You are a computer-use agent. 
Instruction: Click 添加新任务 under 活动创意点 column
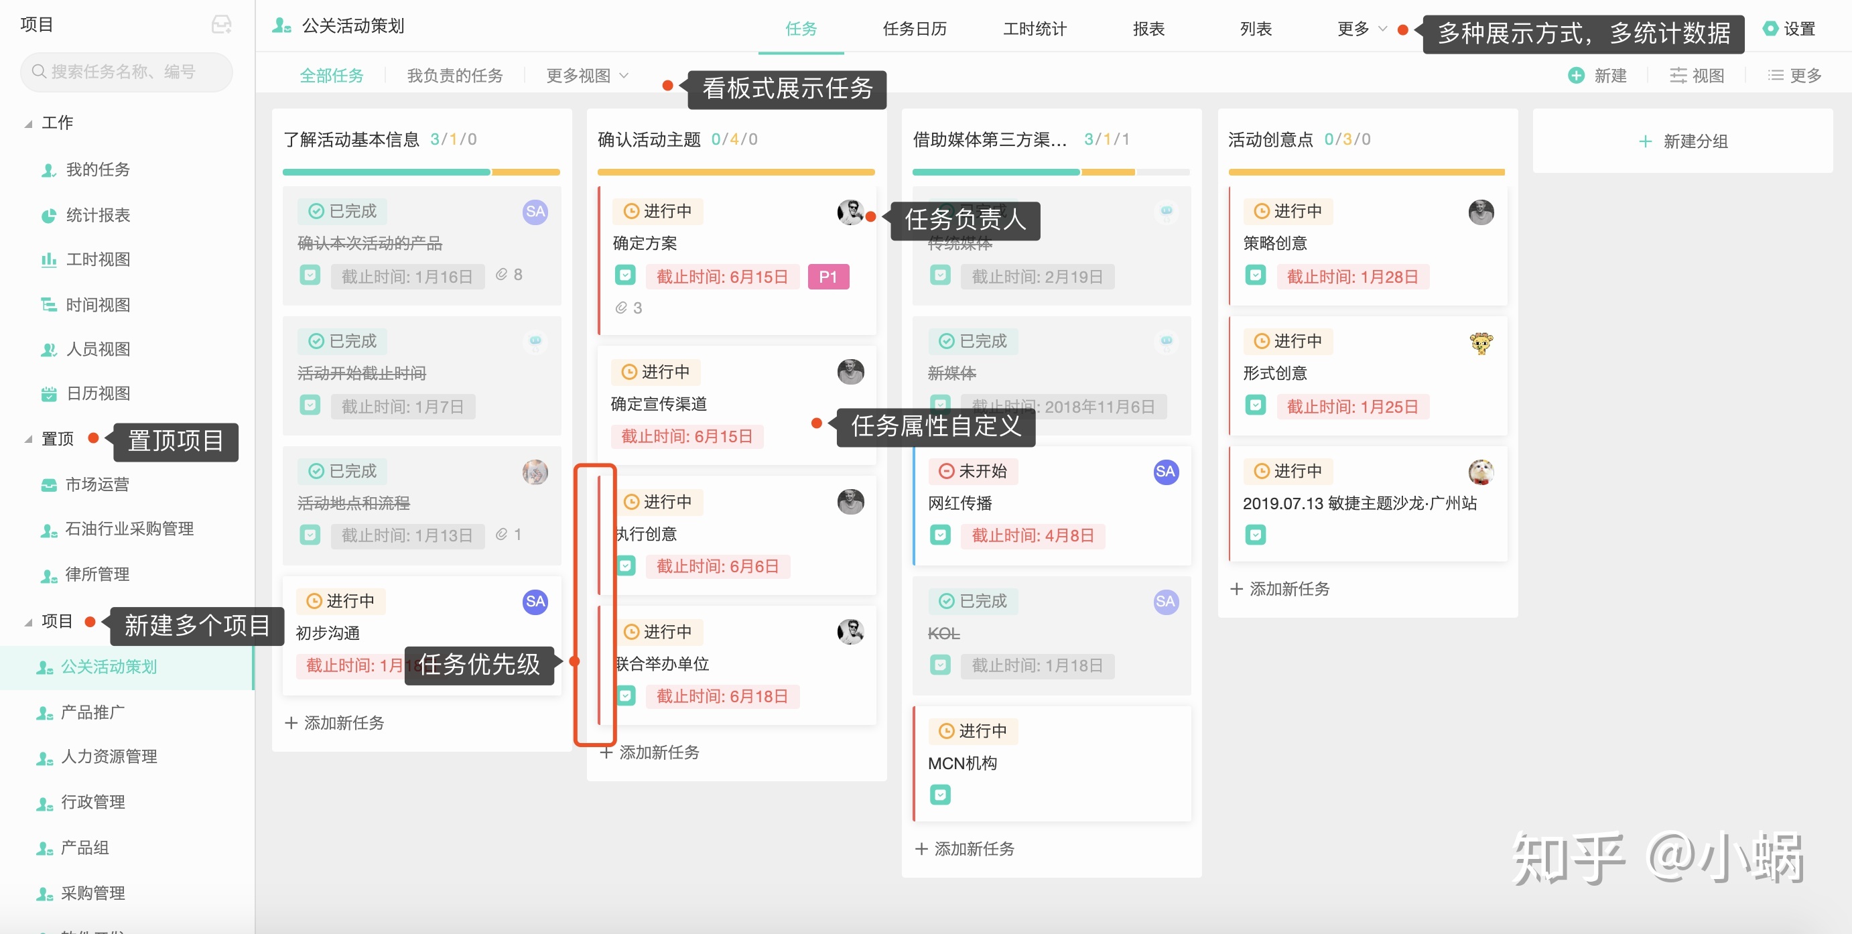tap(1280, 590)
